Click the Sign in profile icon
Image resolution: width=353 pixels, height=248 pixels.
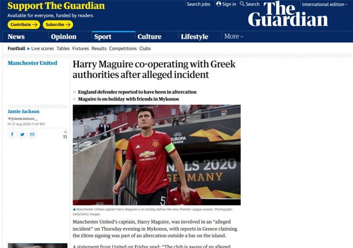[x=219, y=4]
